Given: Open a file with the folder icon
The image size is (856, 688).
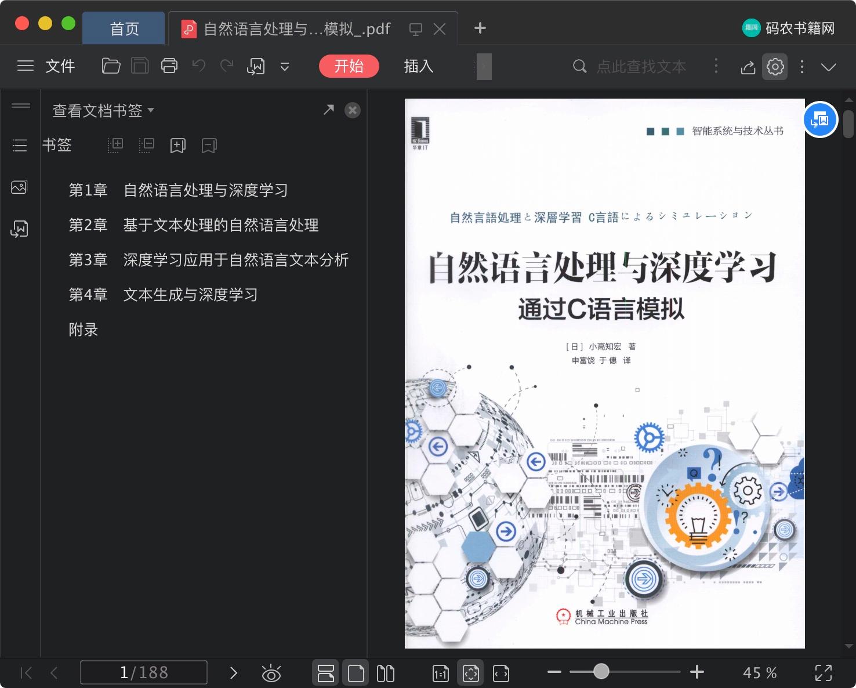Looking at the screenshot, I should 111,66.
